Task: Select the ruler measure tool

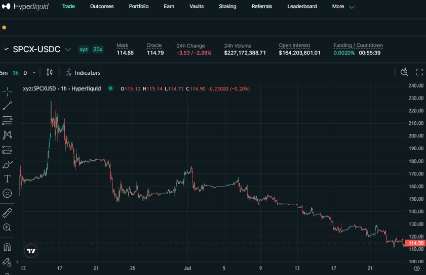Action: coord(7,213)
